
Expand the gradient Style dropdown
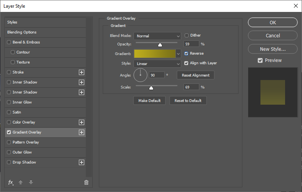[x=157, y=63]
